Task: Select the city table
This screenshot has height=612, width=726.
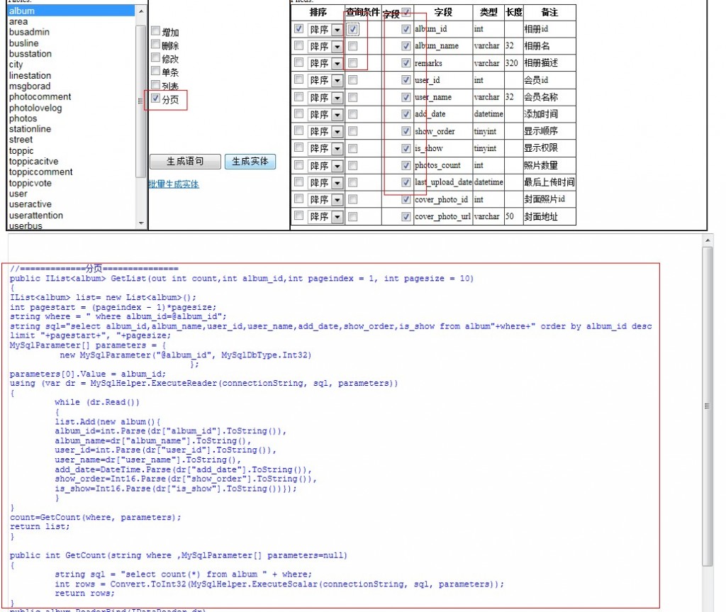Action: point(71,65)
